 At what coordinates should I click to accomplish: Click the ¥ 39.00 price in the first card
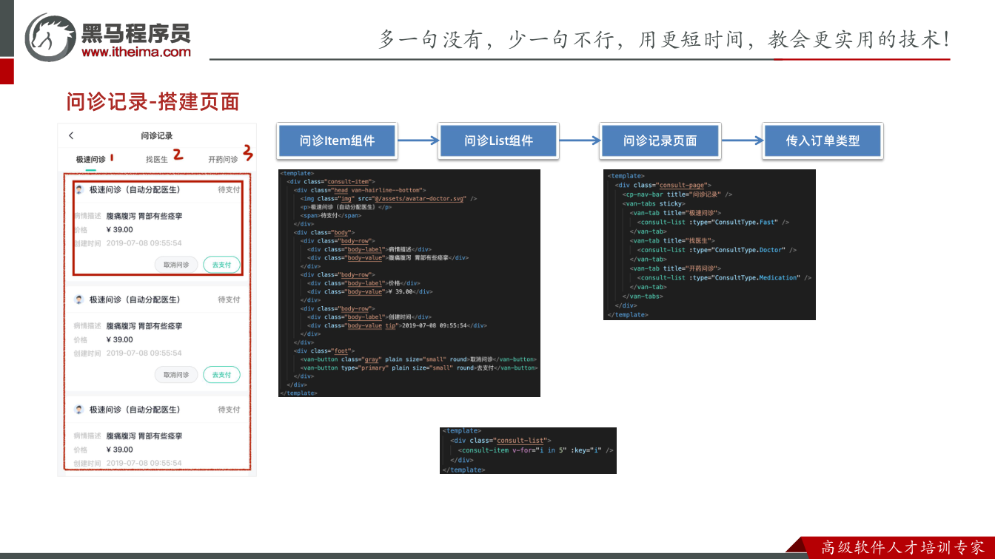120,230
